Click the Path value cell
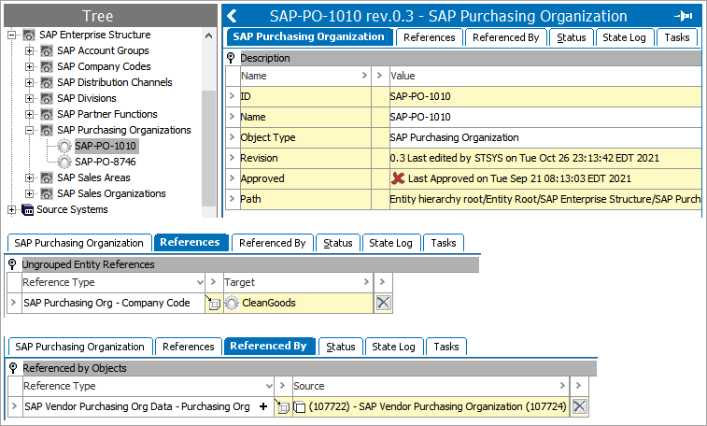707x426 pixels. (545, 199)
